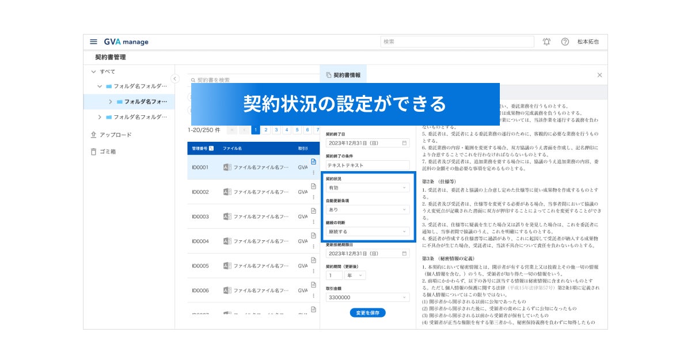Open ゴミ箱 in the sidebar
The width and height of the screenshot is (691, 363).
click(108, 152)
